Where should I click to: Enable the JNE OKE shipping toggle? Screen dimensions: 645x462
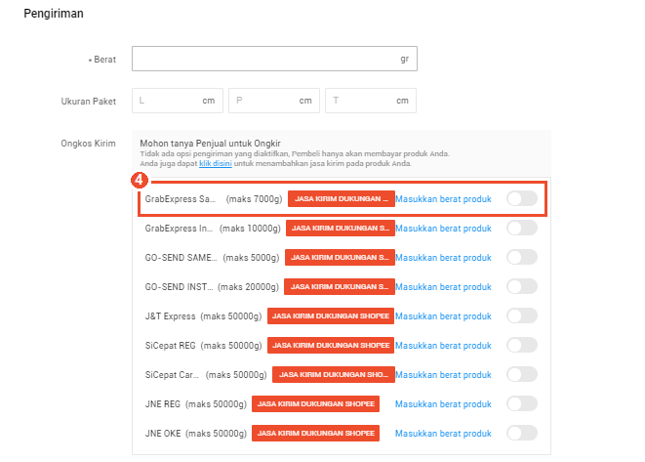[521, 434]
